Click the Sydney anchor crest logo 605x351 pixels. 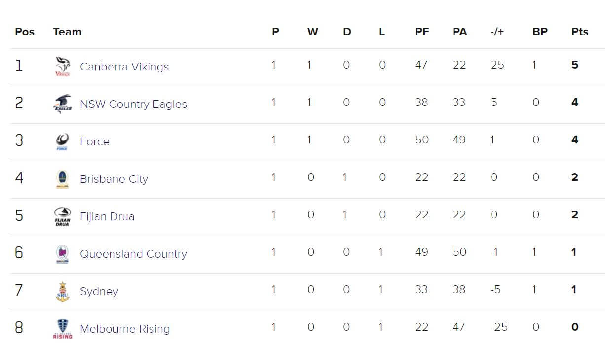[63, 291]
